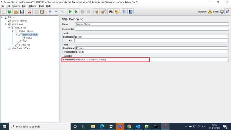Select Infra_Layer thread group

pyautogui.click(x=17, y=24)
